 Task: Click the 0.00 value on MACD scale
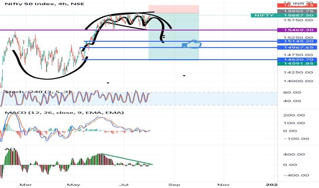click(290, 131)
